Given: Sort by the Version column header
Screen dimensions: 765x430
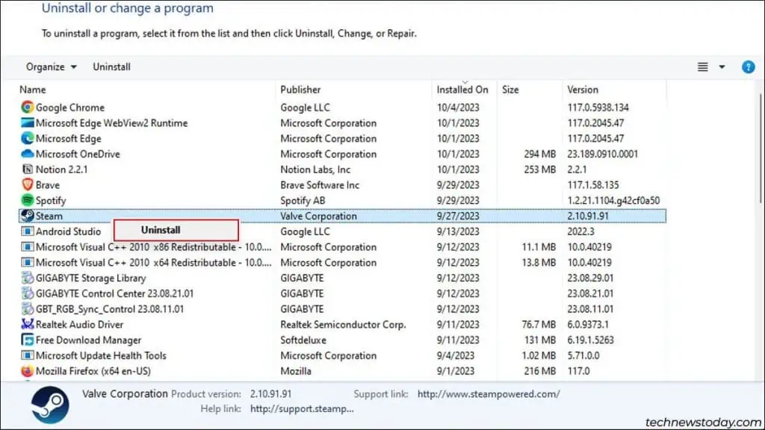Looking at the screenshot, I should 583,90.
